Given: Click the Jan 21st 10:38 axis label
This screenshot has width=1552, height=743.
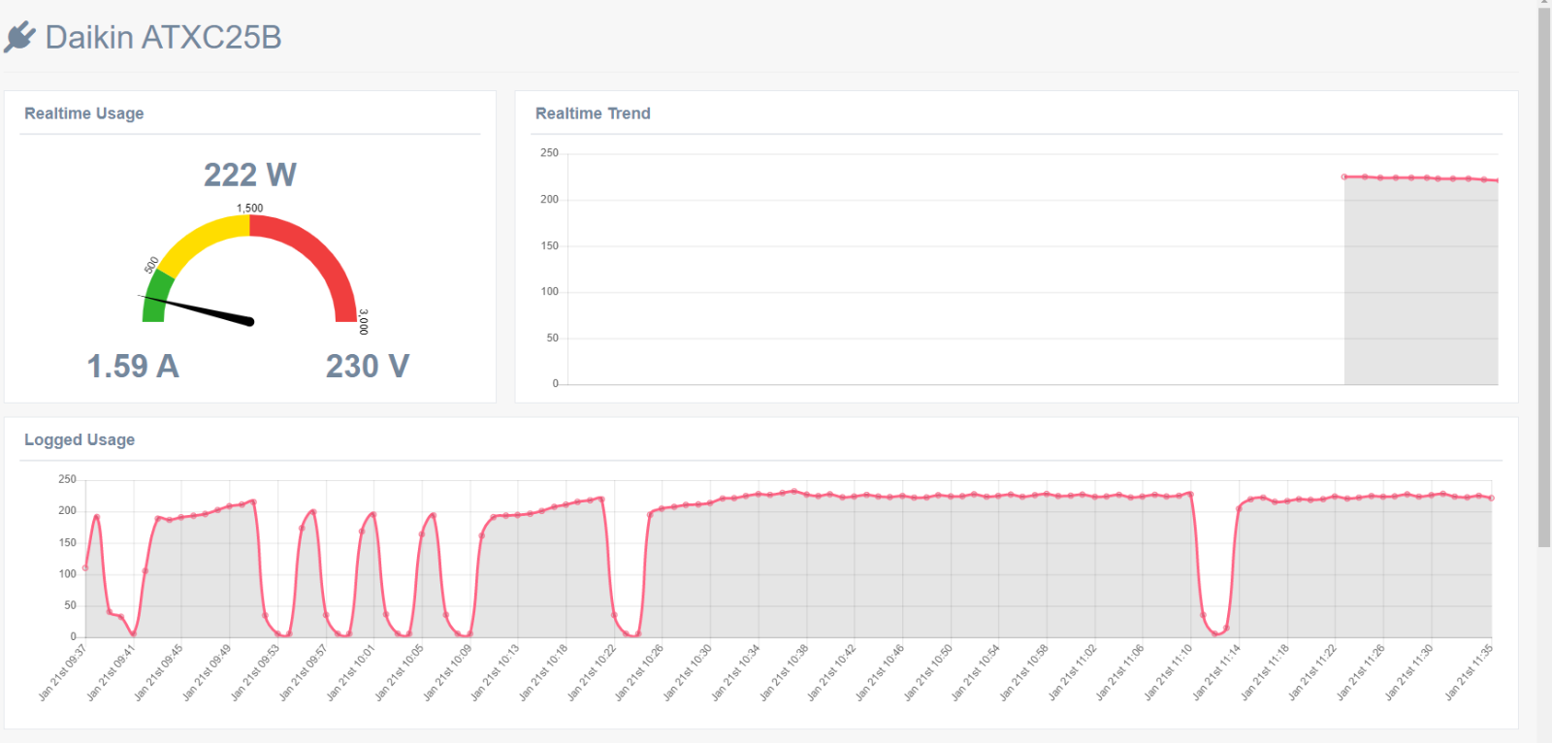Looking at the screenshot, I should pos(784,672).
